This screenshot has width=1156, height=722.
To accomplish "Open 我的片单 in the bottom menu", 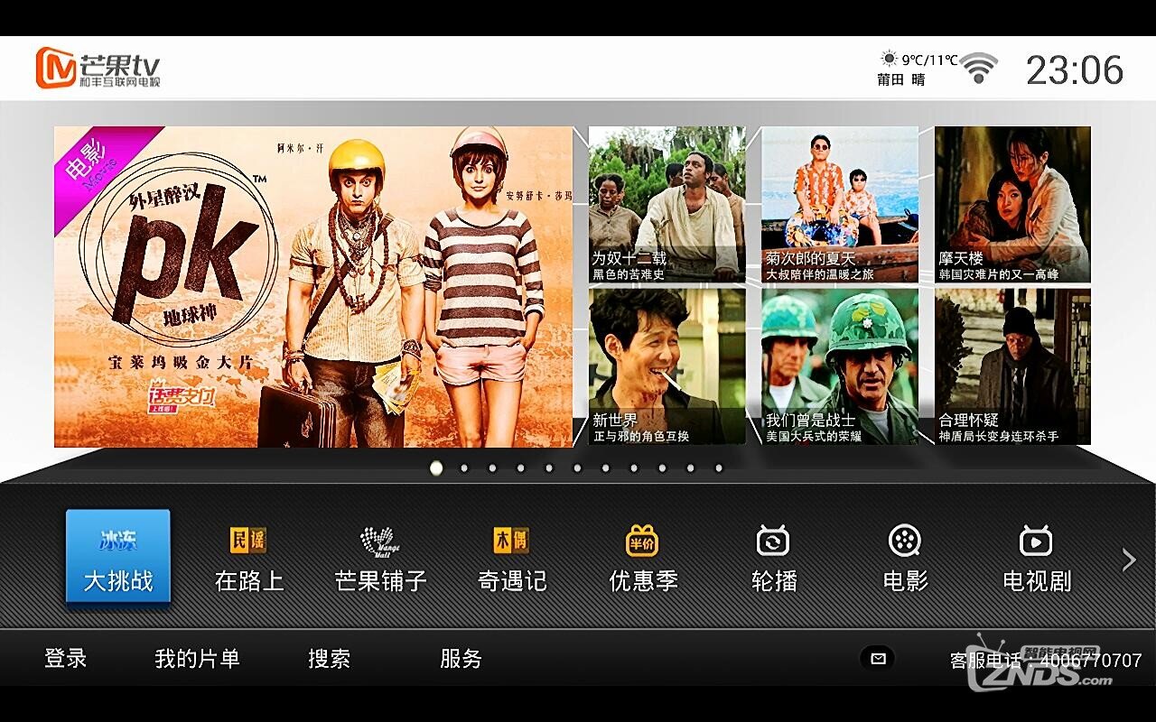I will click(197, 659).
